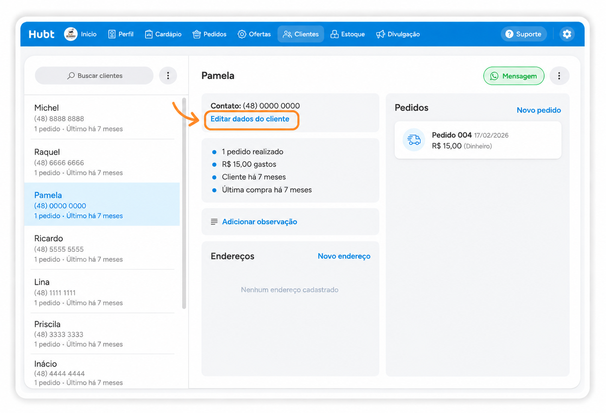Click the 'Nenhum endereço cadastrado' message
Screen dimensions: 606x413
(x=289, y=290)
